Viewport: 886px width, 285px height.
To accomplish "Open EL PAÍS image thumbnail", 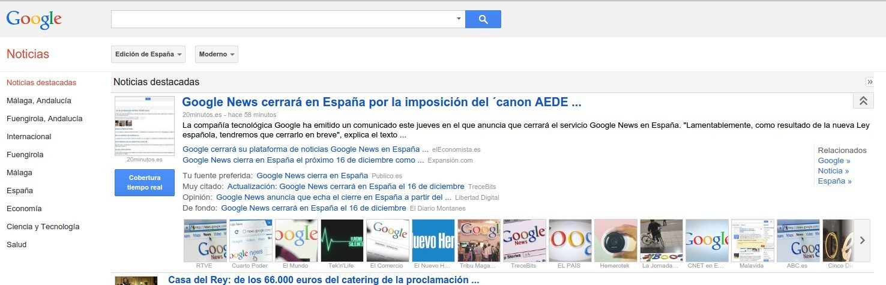I will [570, 241].
